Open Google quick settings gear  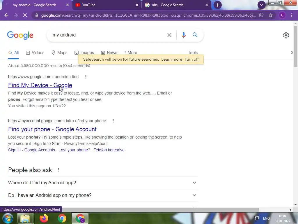coord(286,35)
